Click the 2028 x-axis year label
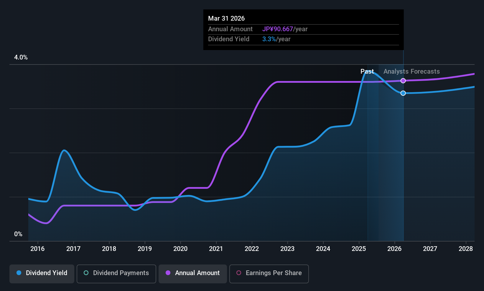 click(x=466, y=249)
